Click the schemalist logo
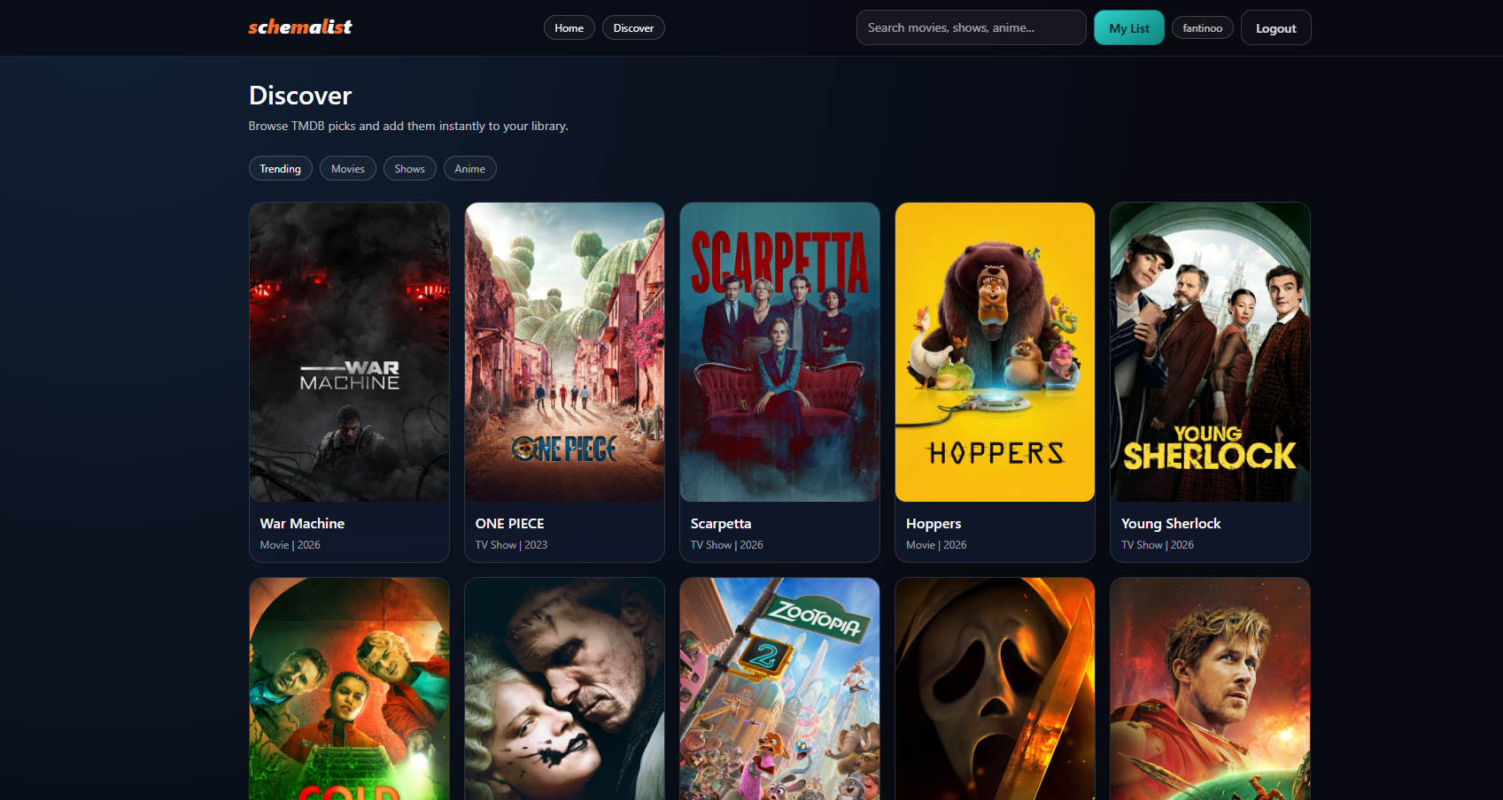The width and height of the screenshot is (1503, 800). (300, 27)
